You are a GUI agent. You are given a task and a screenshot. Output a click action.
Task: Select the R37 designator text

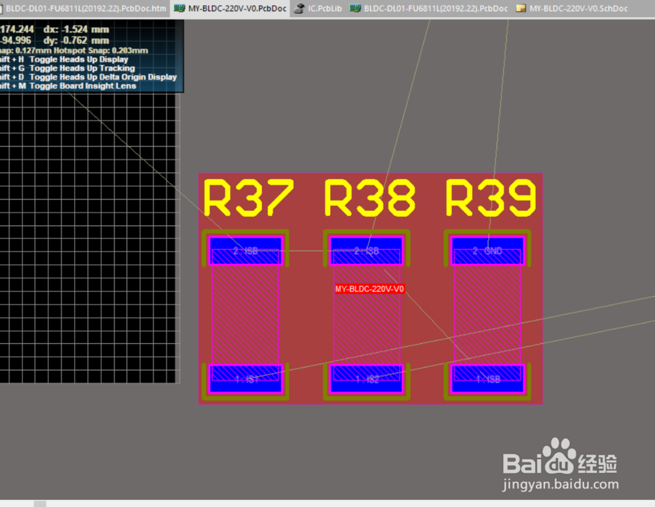(x=248, y=198)
